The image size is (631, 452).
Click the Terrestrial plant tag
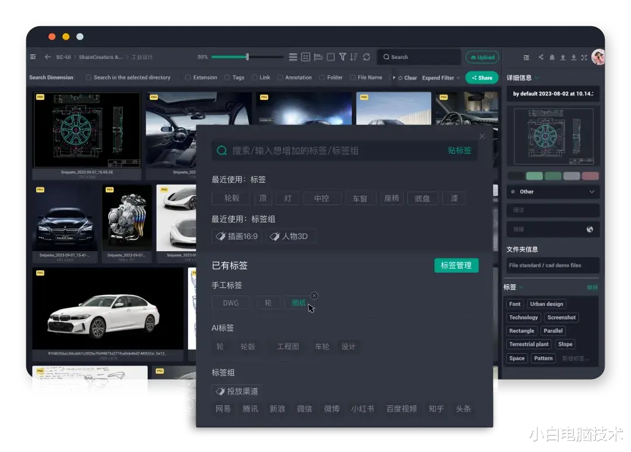pos(529,344)
